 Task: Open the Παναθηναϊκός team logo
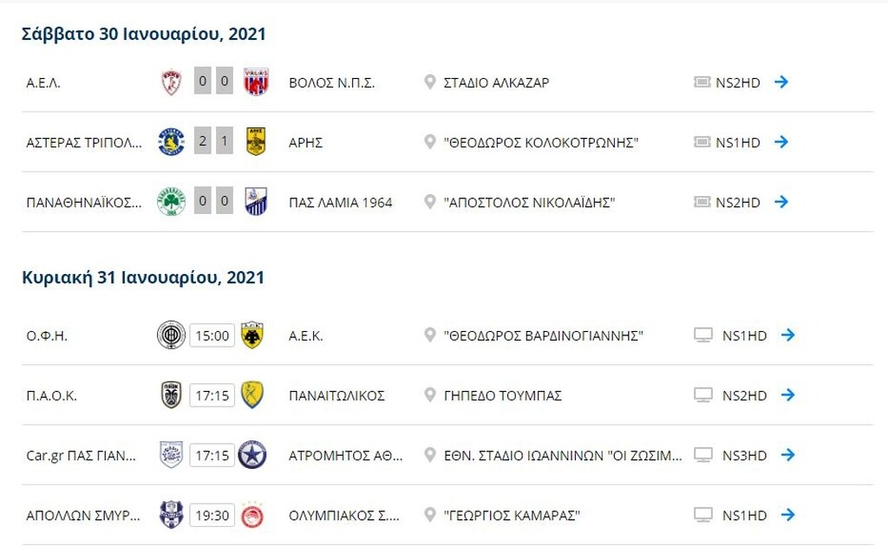point(170,202)
